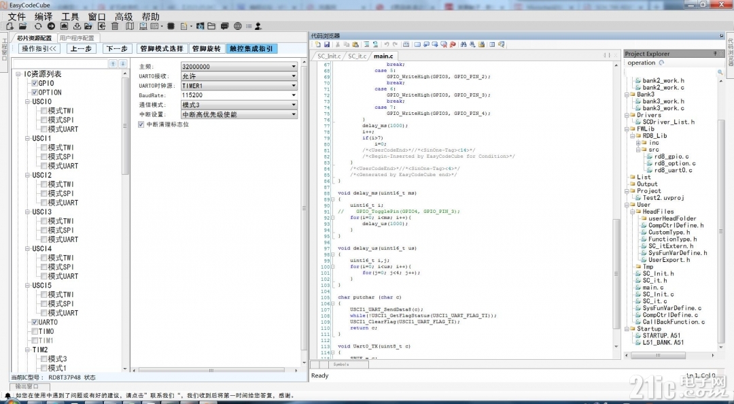Check 模式UART under USCI1

pyautogui.click(x=44, y=166)
